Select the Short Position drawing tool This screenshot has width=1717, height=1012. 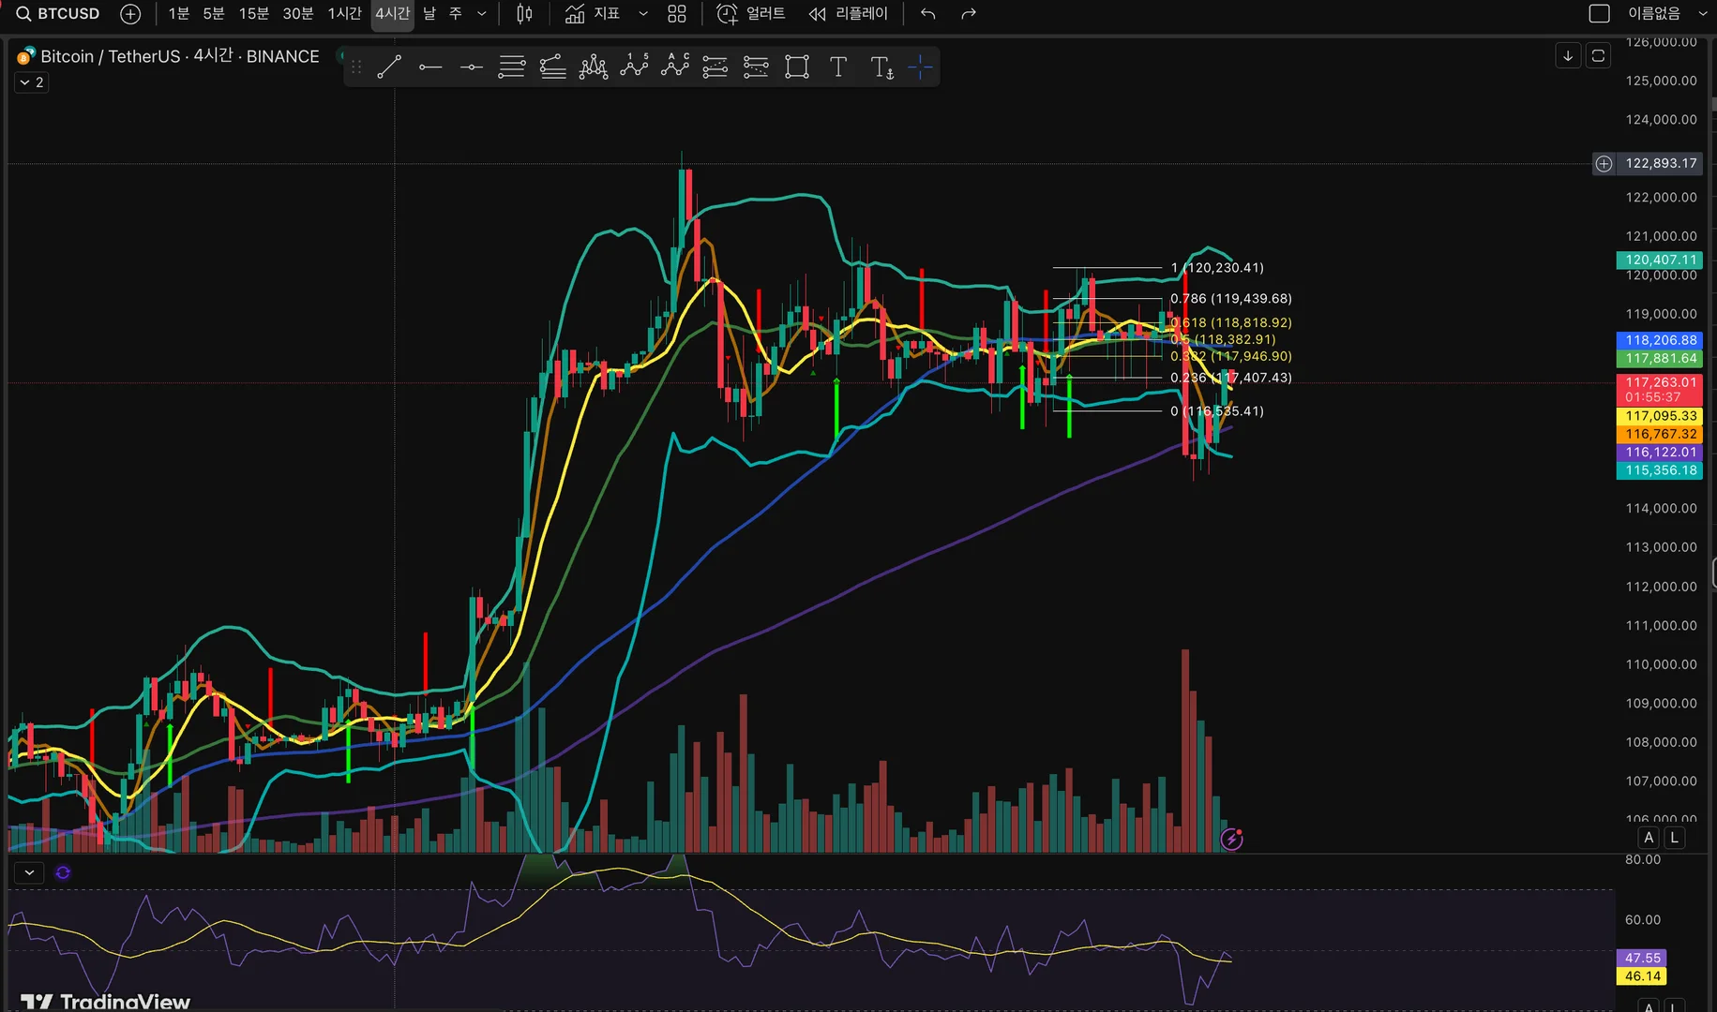756,67
